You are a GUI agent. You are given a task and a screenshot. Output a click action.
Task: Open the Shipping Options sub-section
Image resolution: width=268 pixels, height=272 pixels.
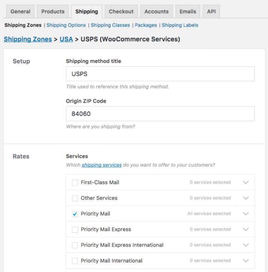tap(66, 25)
